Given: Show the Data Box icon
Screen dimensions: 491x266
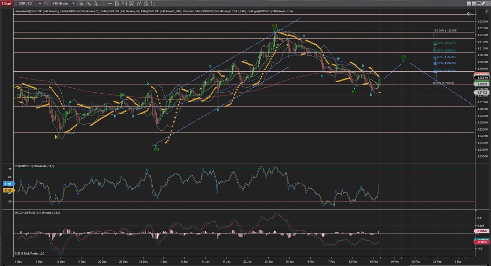Looking at the screenshot, I should tap(117, 4).
